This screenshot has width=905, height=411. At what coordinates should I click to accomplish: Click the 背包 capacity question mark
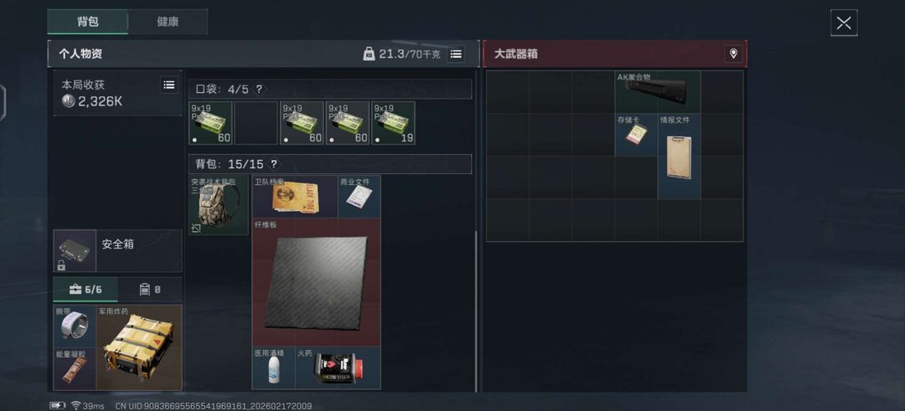[x=273, y=164]
